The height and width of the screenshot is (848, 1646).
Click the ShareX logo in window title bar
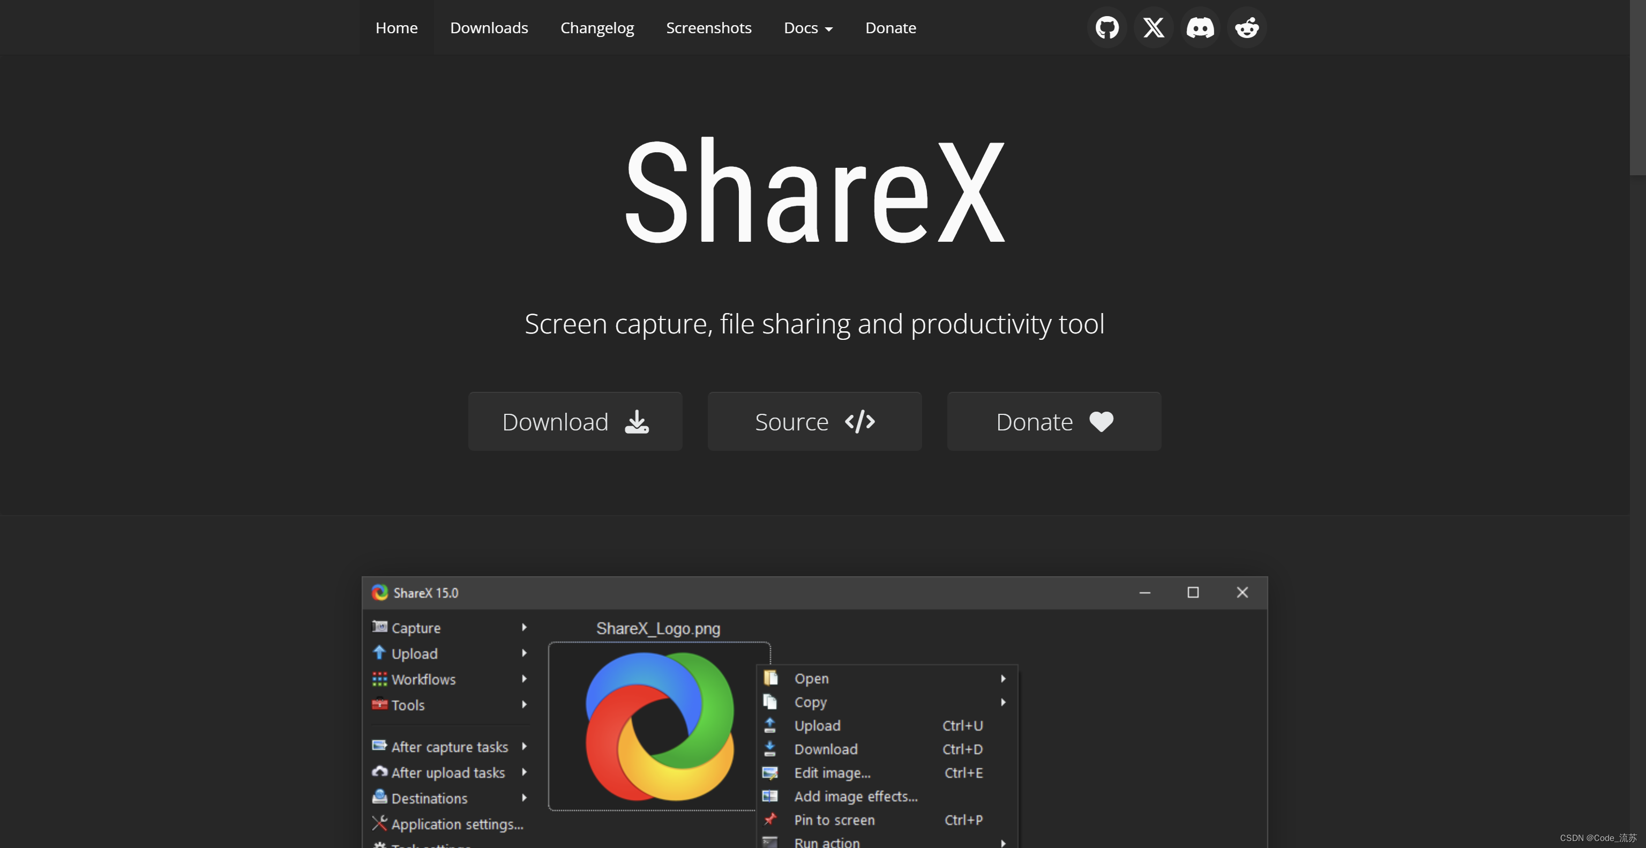(380, 592)
